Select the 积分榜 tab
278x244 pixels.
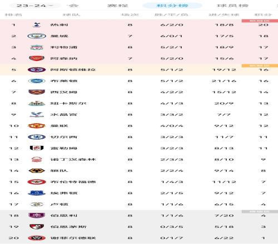click(x=172, y=6)
